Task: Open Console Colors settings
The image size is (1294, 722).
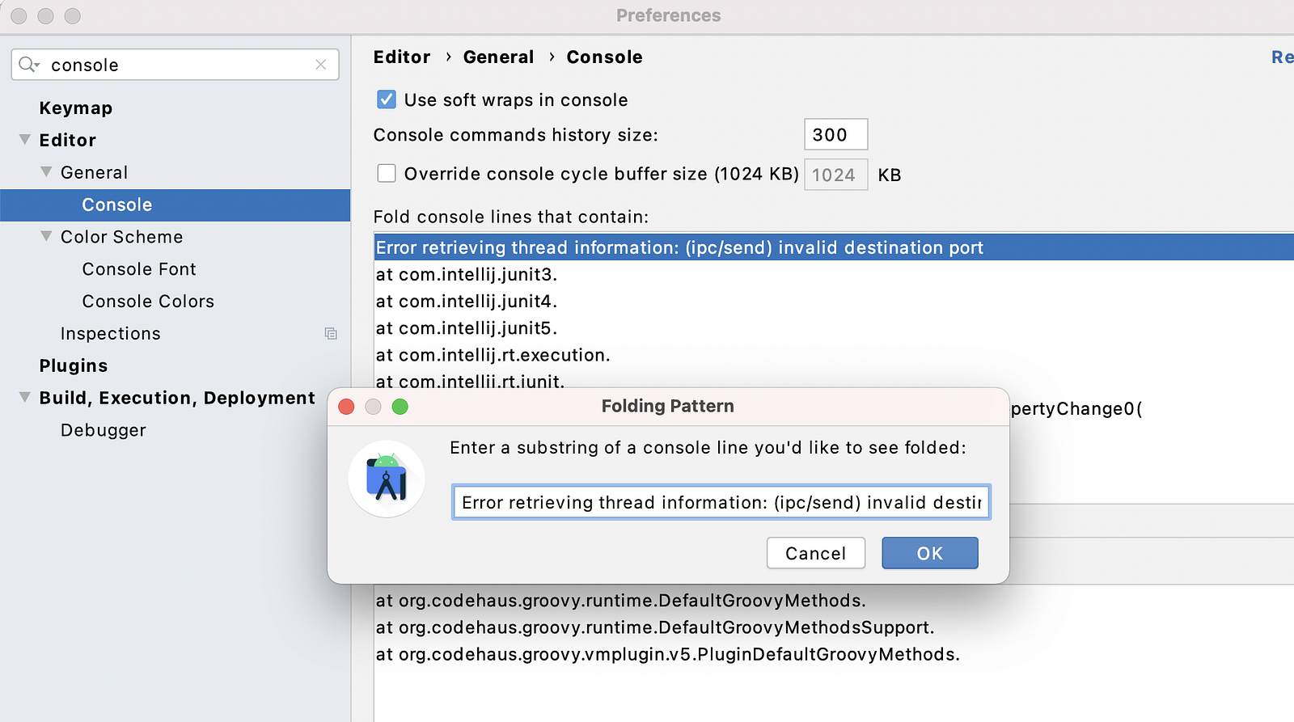Action: point(148,302)
